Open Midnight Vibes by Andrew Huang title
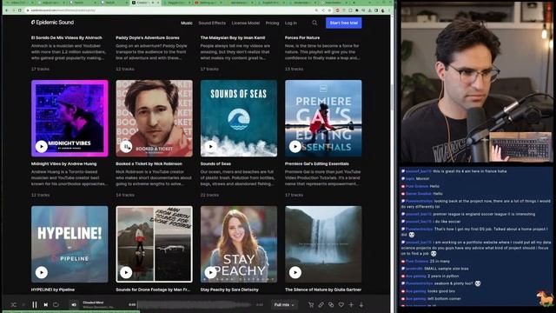Image resolution: width=556 pixels, height=313 pixels. pyautogui.click(x=63, y=163)
